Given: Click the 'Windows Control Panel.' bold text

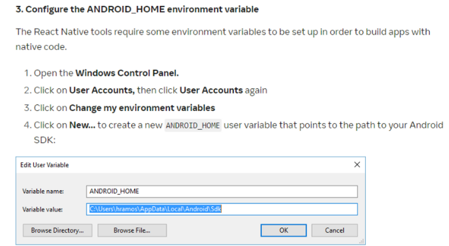Looking at the screenshot, I should (127, 73).
